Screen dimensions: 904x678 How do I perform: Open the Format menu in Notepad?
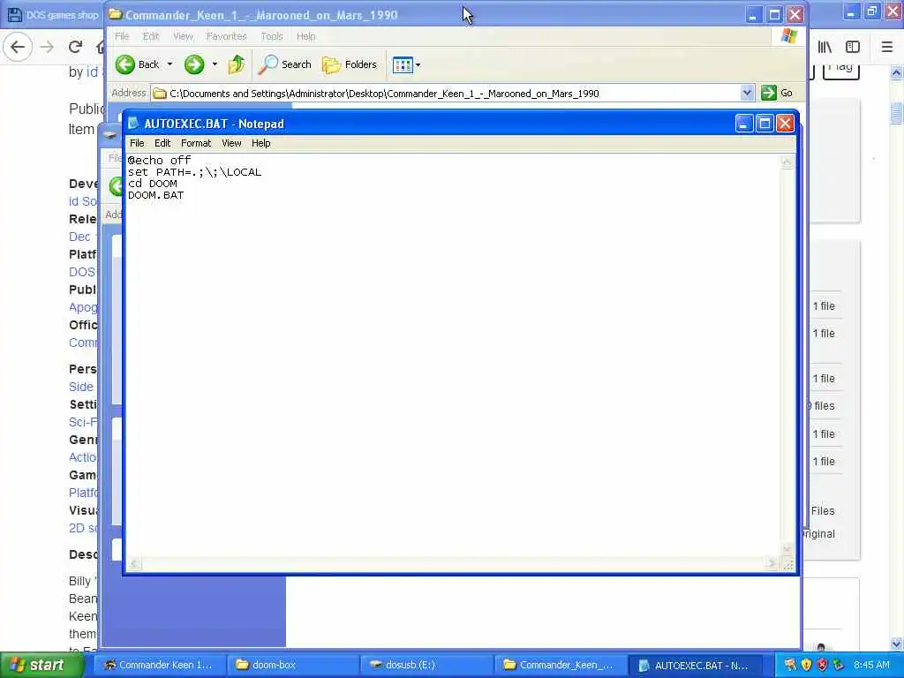pos(196,143)
